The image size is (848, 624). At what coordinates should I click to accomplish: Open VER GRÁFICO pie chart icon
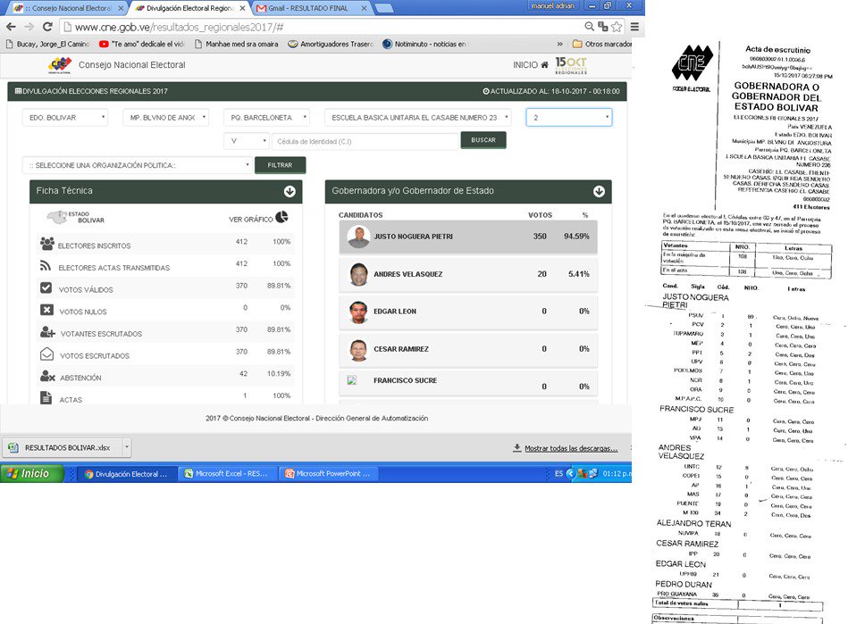pyautogui.click(x=281, y=217)
